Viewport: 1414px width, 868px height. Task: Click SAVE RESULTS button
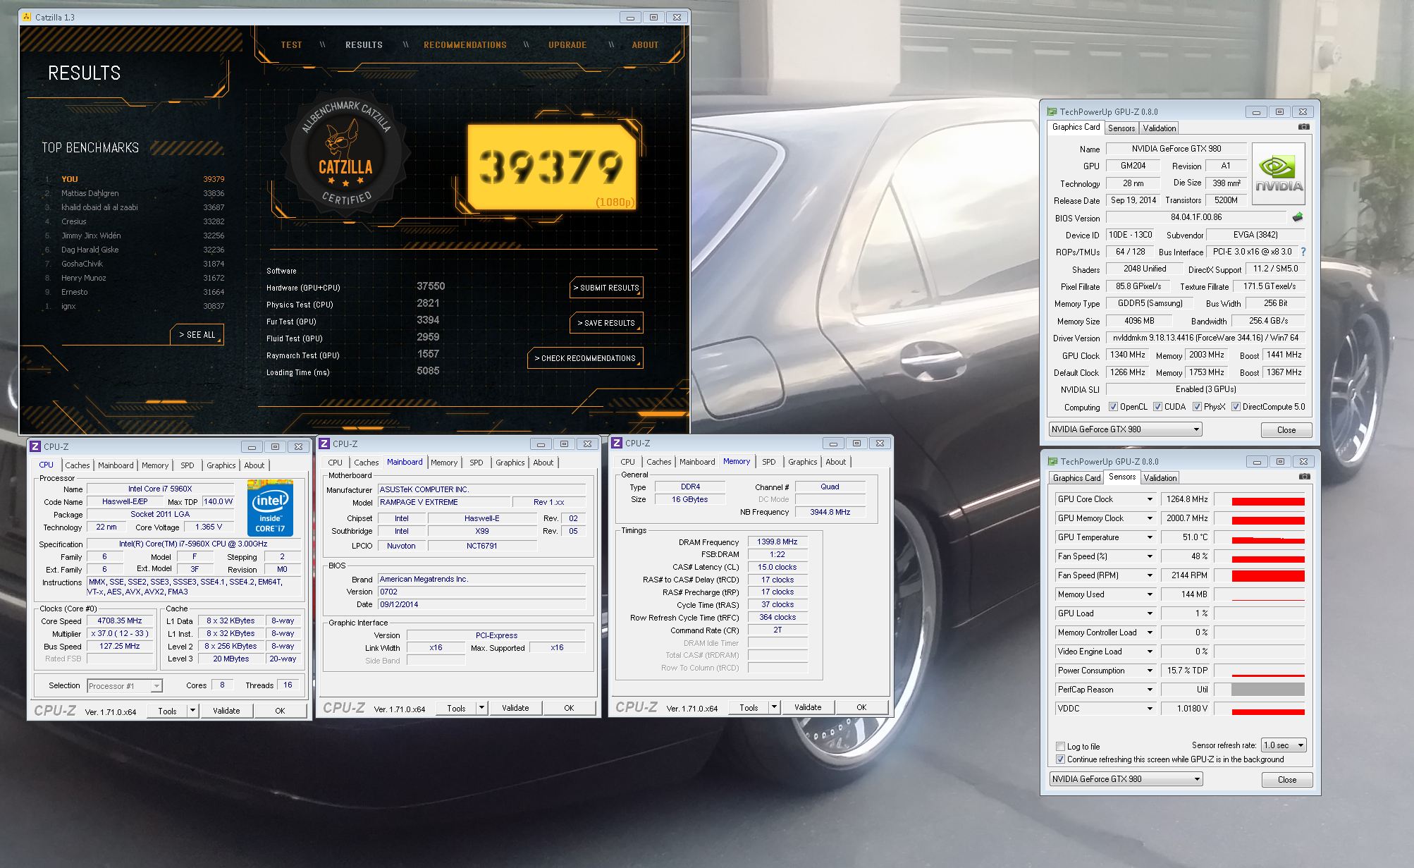(x=606, y=323)
